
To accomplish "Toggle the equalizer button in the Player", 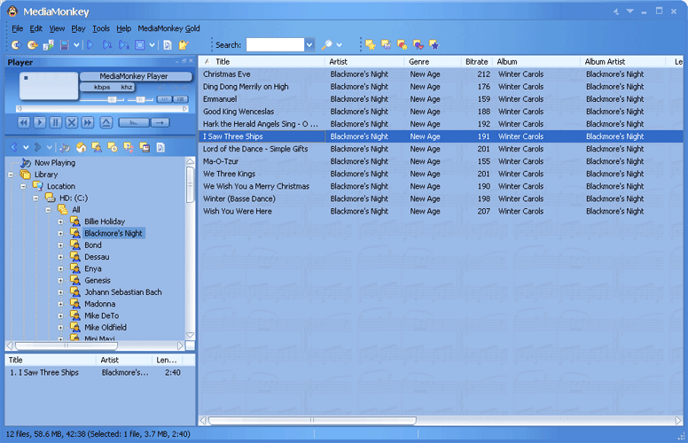I will pos(165,99).
